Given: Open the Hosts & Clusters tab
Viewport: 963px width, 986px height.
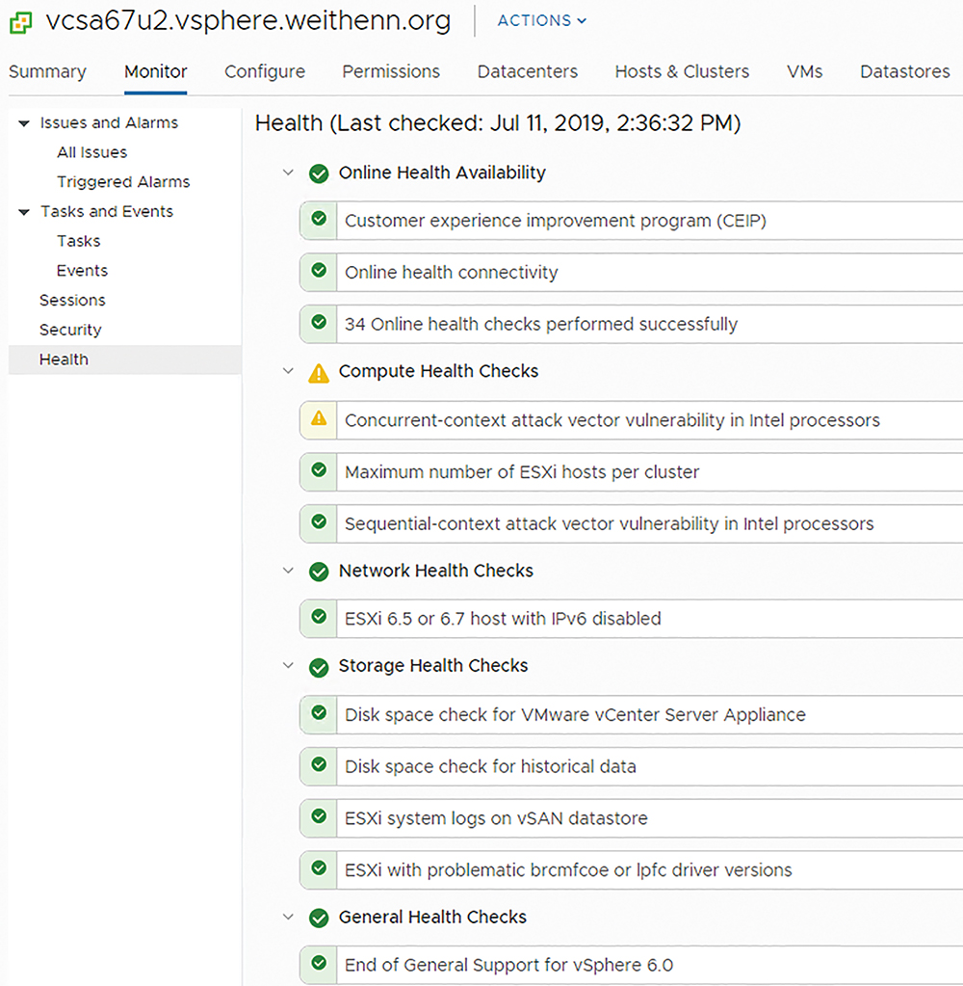Looking at the screenshot, I should pos(682,71).
